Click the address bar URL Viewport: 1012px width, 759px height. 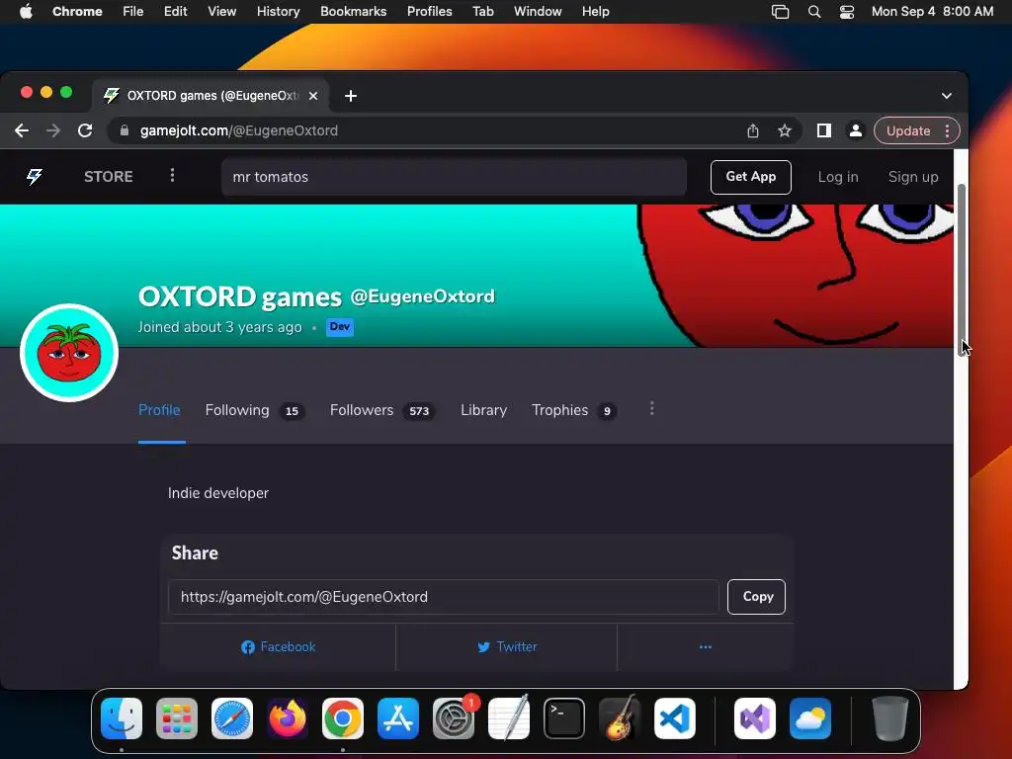(239, 130)
